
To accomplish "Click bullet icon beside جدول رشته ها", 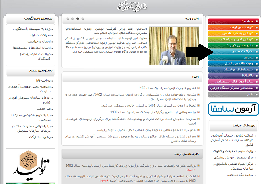I will point(198,130).
